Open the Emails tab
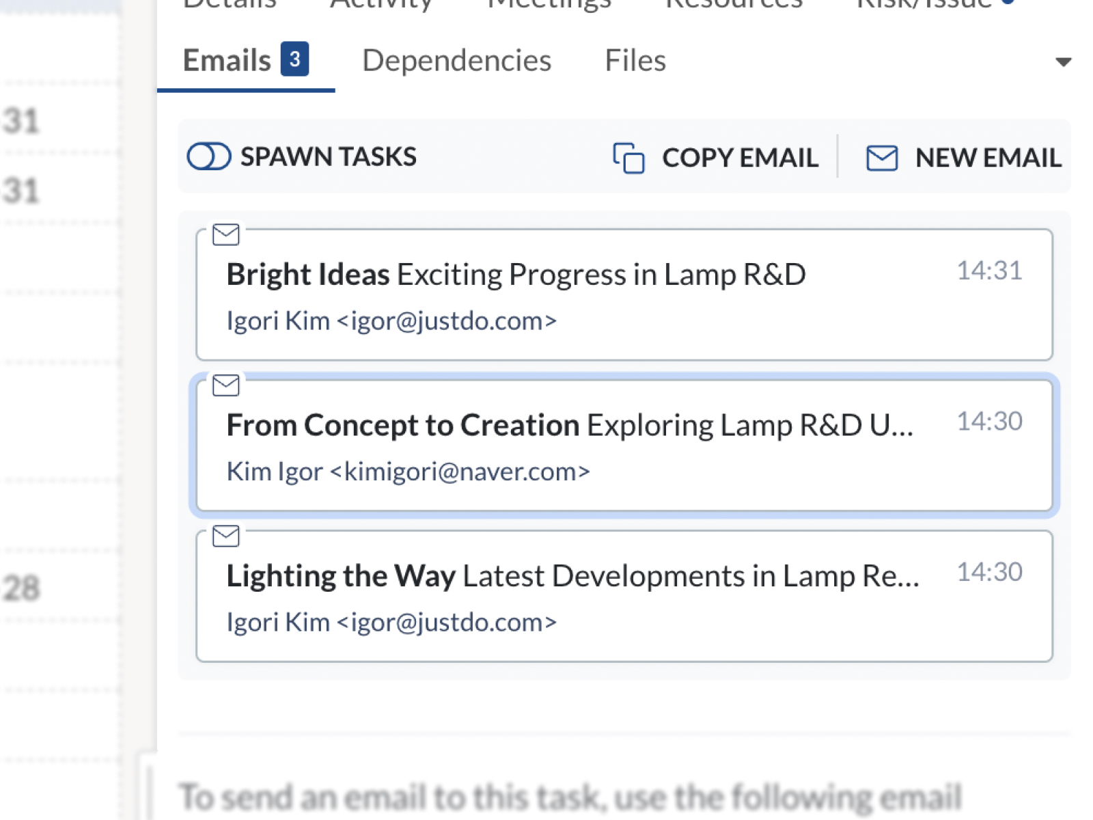 [227, 61]
